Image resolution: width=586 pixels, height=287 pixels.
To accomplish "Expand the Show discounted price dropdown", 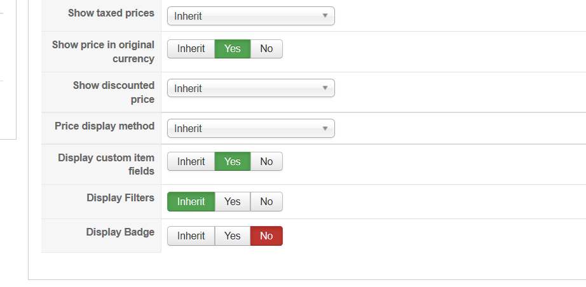I will pyautogui.click(x=250, y=88).
